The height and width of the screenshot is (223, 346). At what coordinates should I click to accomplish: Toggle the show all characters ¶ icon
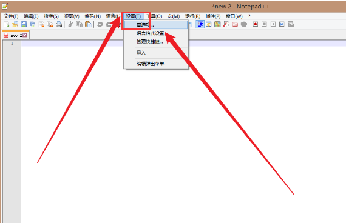tap(191, 24)
